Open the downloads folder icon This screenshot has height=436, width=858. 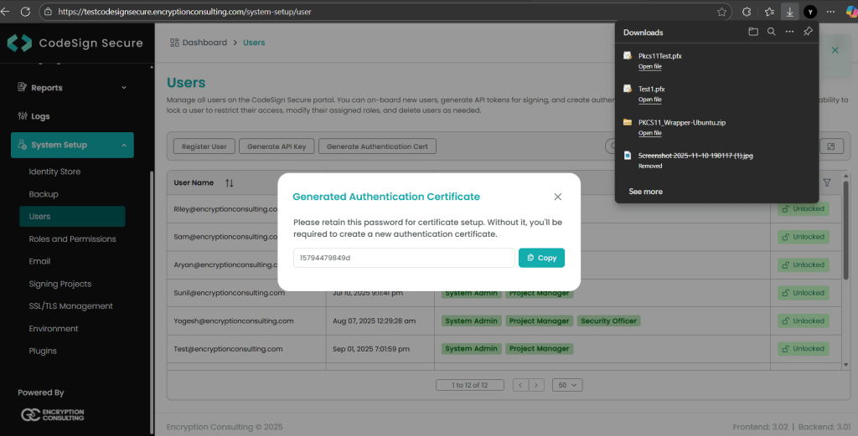tap(753, 32)
